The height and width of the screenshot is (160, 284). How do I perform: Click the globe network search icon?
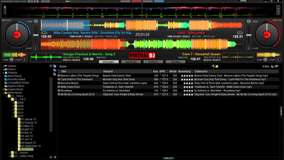coord(272,66)
